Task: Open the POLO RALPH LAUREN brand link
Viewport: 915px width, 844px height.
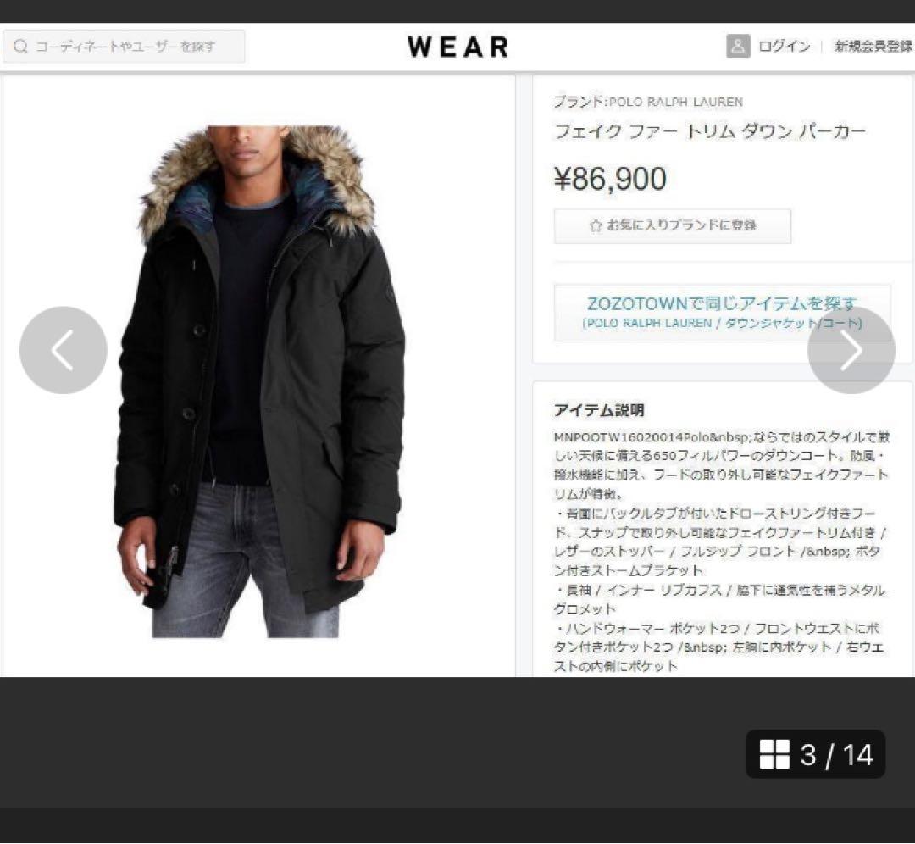Action: [676, 102]
